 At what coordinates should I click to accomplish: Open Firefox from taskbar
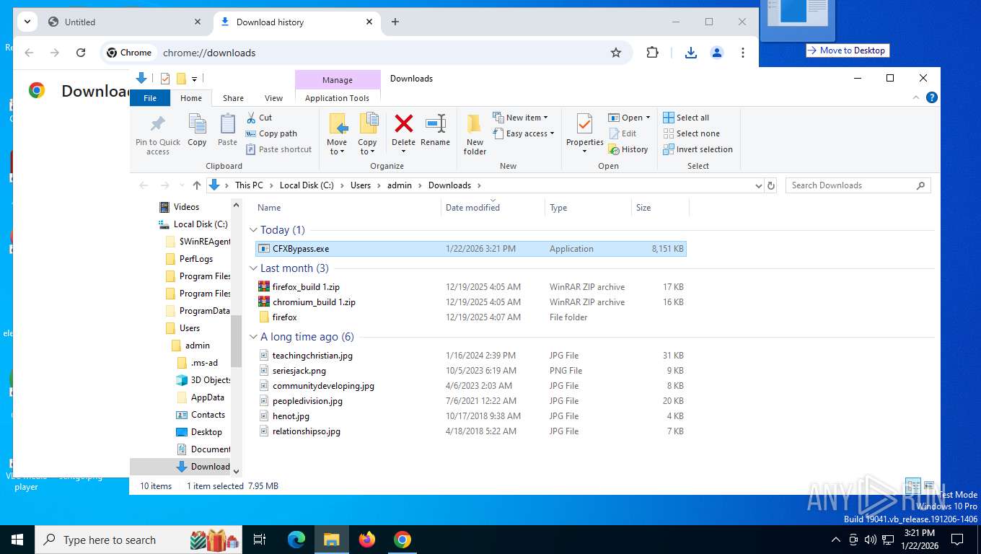(x=367, y=540)
